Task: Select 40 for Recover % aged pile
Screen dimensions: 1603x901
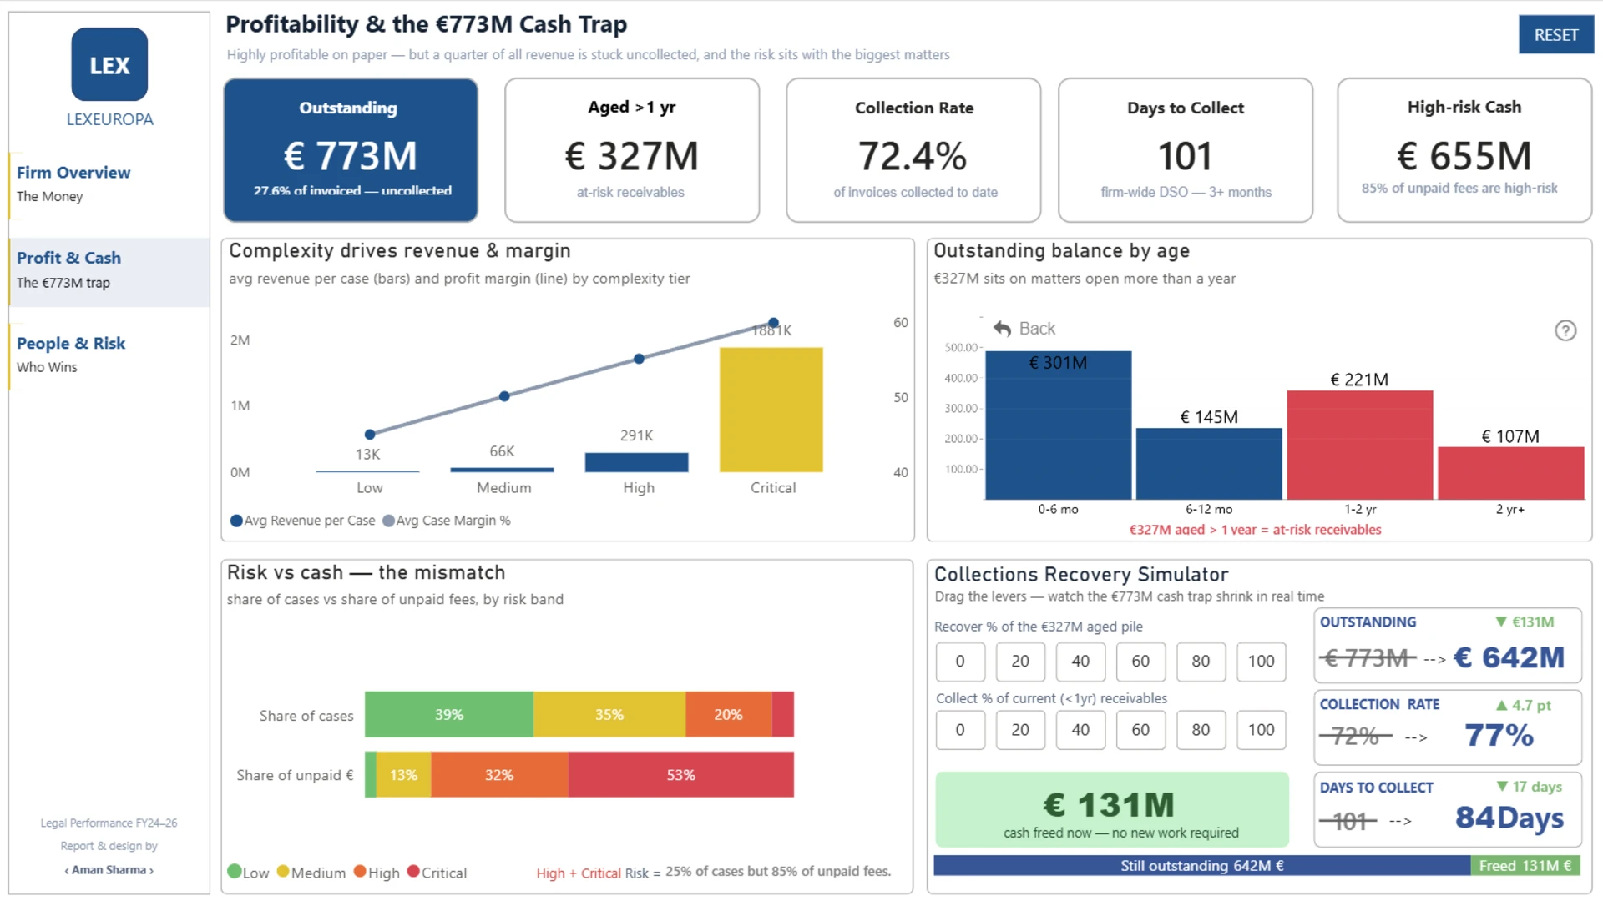Action: pos(1080,662)
